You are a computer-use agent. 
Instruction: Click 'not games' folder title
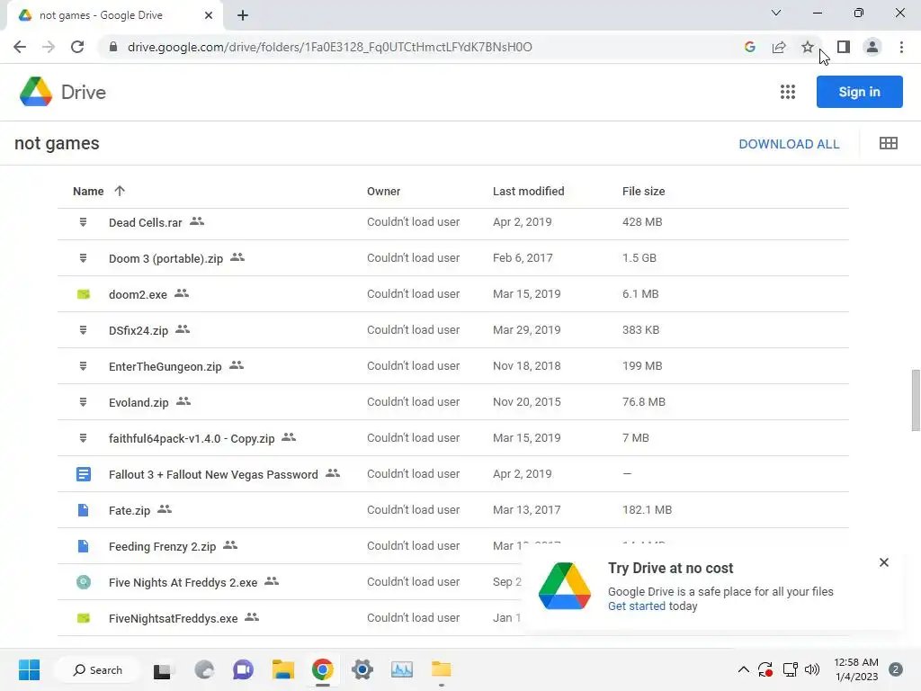tap(57, 143)
